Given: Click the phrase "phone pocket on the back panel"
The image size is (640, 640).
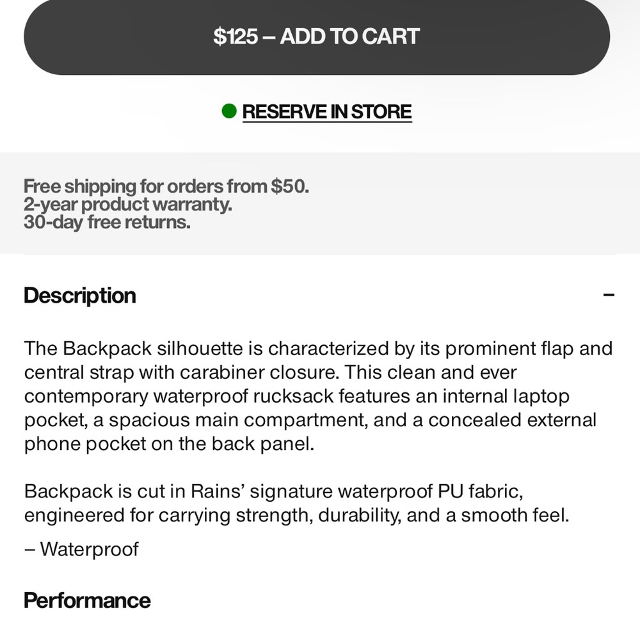Looking at the screenshot, I should [x=169, y=444].
